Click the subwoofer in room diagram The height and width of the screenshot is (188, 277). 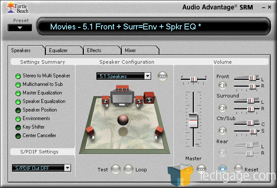pos(149,98)
